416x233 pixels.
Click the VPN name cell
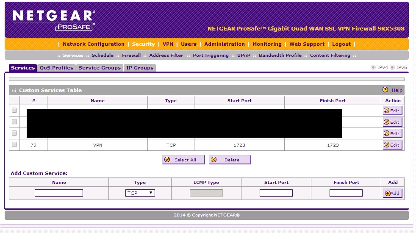point(97,145)
